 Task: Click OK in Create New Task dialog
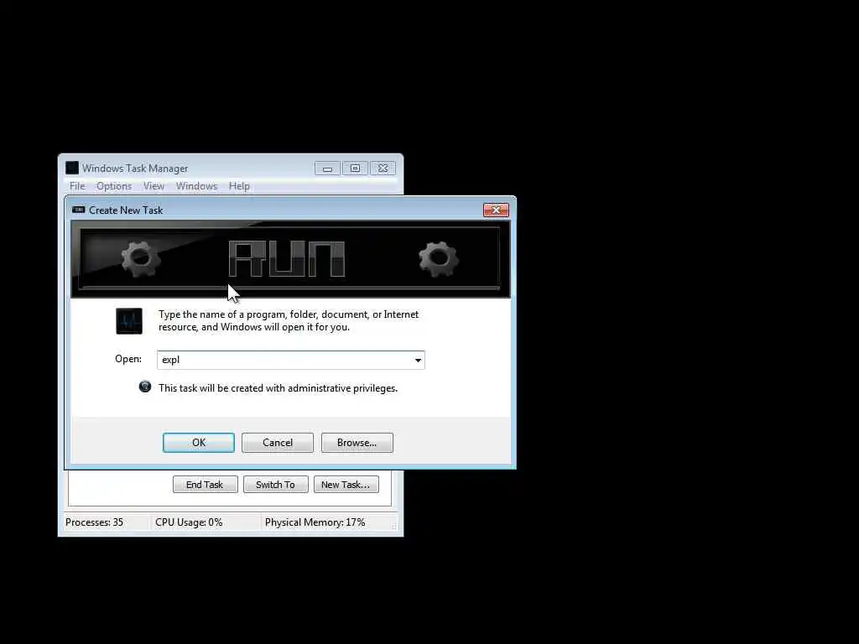pos(198,443)
